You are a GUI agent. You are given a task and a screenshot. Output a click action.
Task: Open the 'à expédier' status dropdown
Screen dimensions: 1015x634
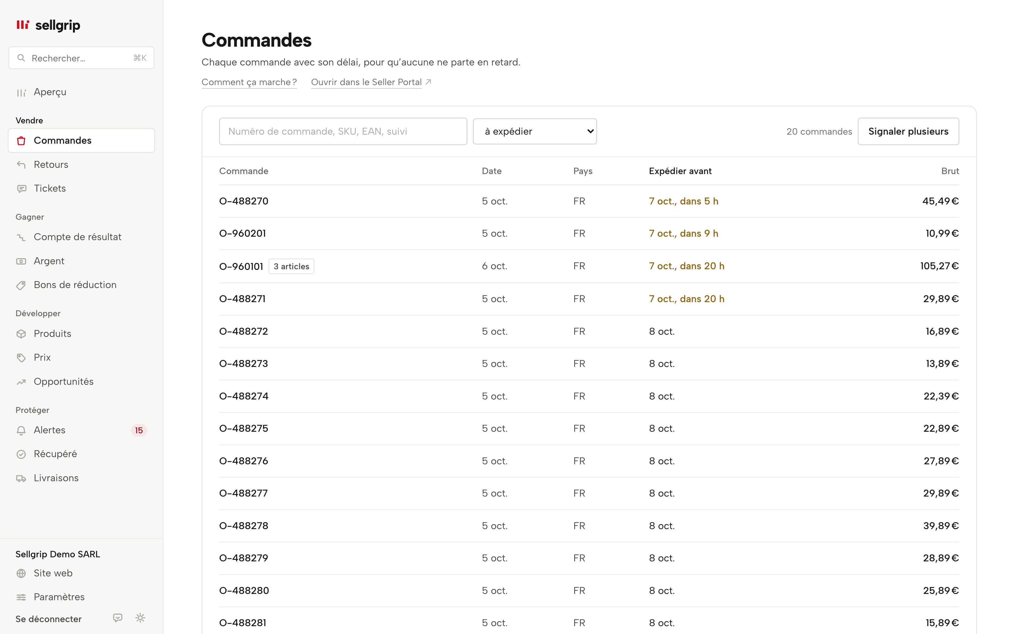535,131
